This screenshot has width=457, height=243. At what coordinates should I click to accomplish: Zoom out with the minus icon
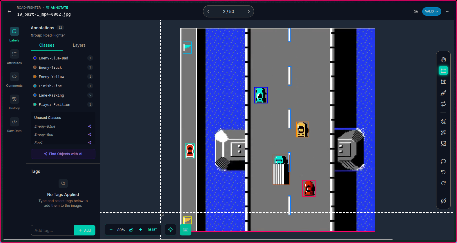pos(111,230)
